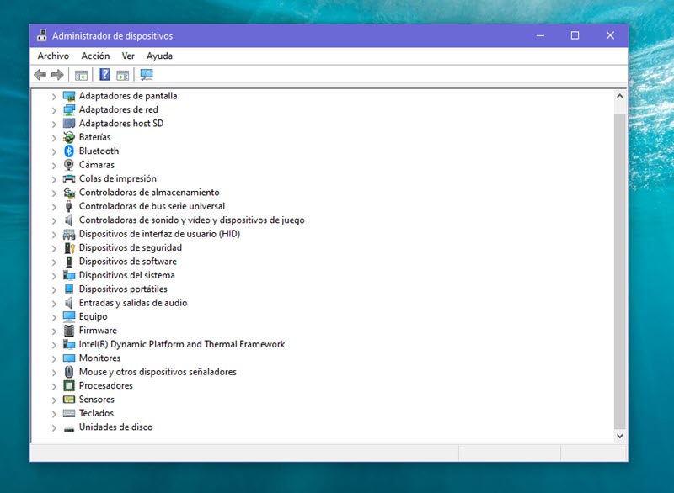Expand the Adaptadores de red category

coord(54,110)
